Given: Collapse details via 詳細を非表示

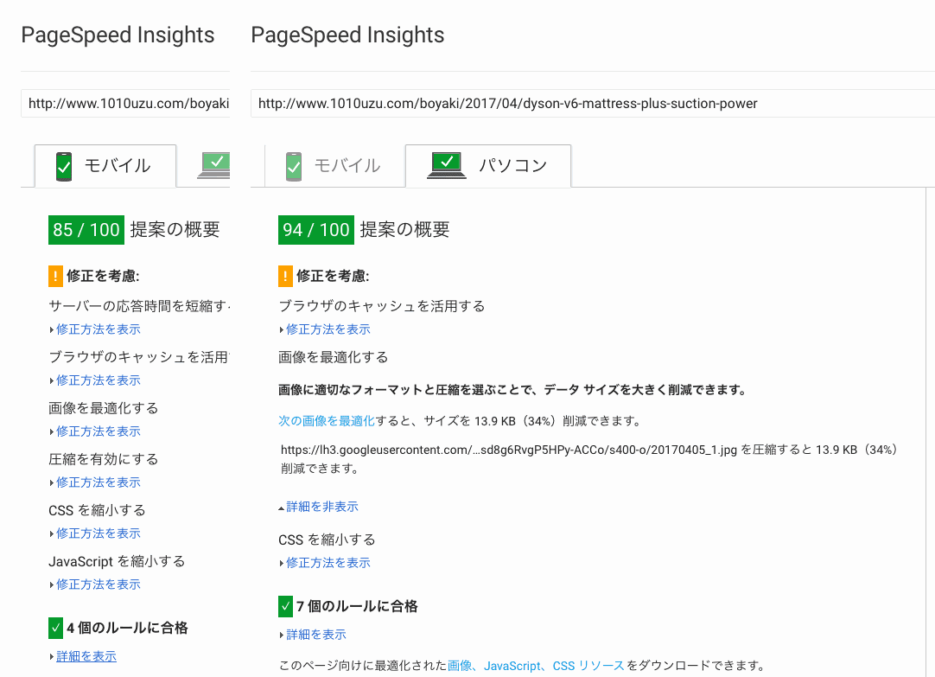Looking at the screenshot, I should [322, 507].
